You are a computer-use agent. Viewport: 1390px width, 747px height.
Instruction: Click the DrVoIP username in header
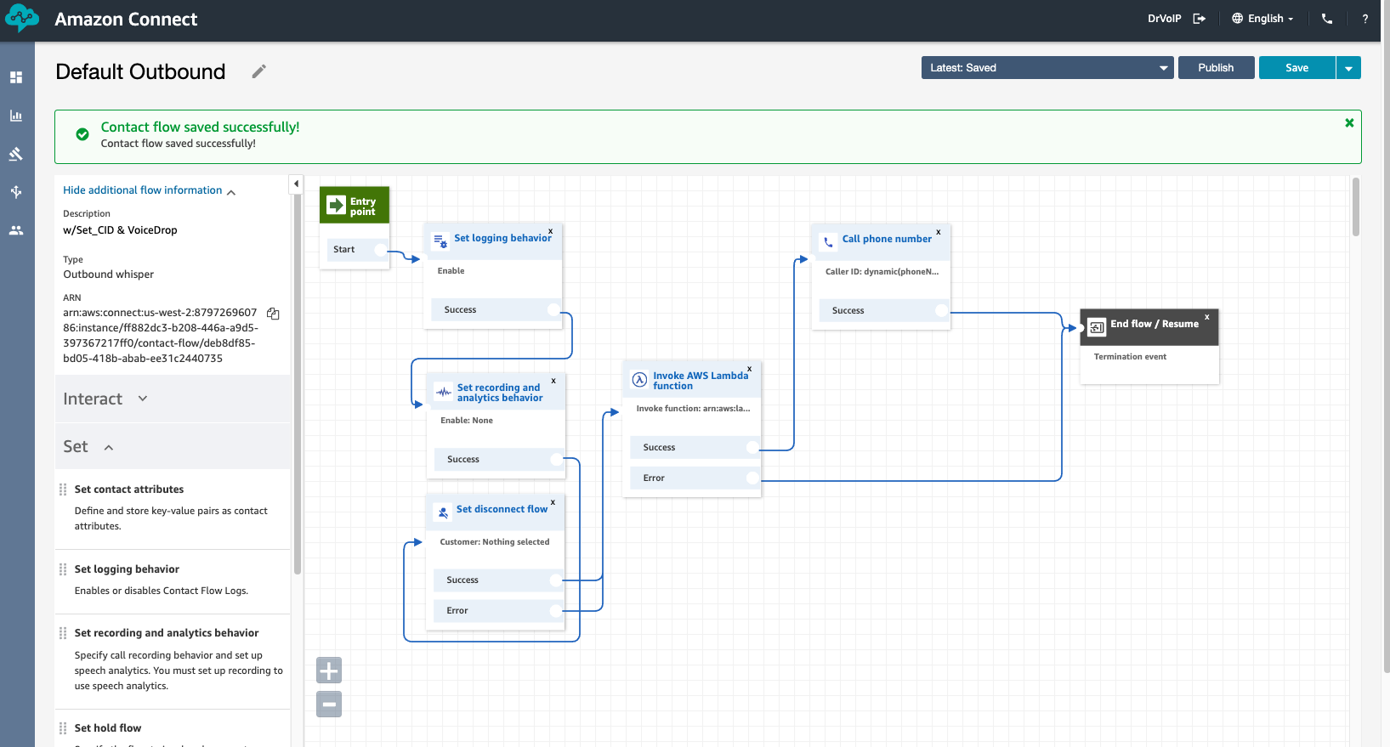coord(1165,19)
